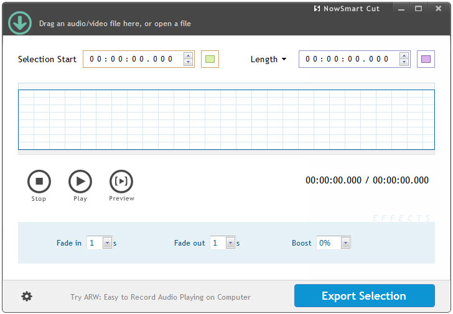Open the Try ARW recorder link

click(x=161, y=297)
